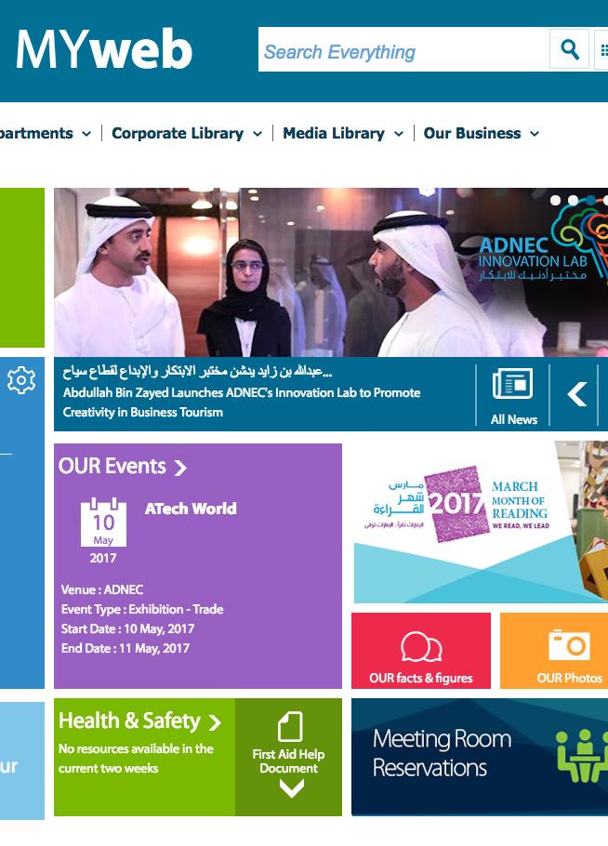The height and width of the screenshot is (846, 608).
Task: Open Health & Safety chevron arrow
Action: coord(215,722)
